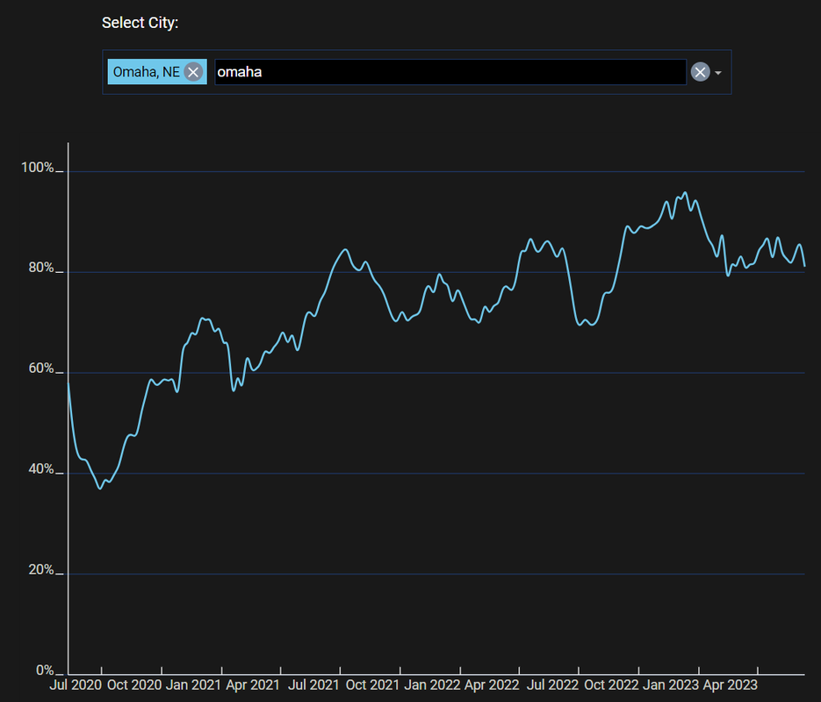
Task: Click the Jul 2022 x-axis label
Action: coord(552,685)
